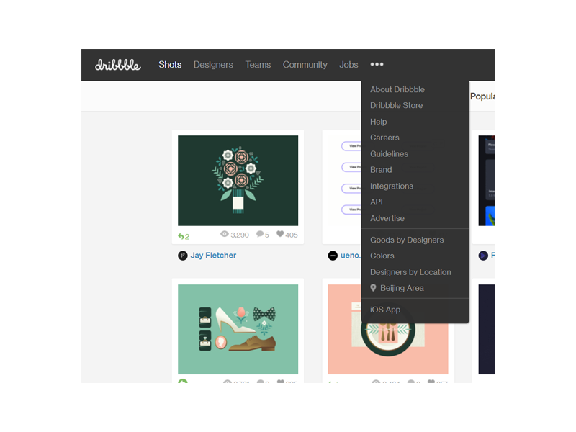Go to the Shots tab
Image resolution: width=576 pixels, height=432 pixels.
pyautogui.click(x=170, y=65)
